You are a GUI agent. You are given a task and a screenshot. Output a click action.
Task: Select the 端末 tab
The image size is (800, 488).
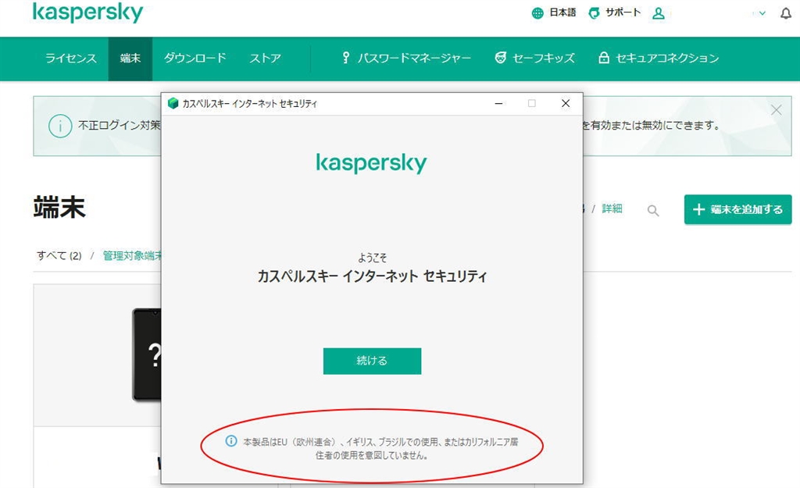click(130, 58)
